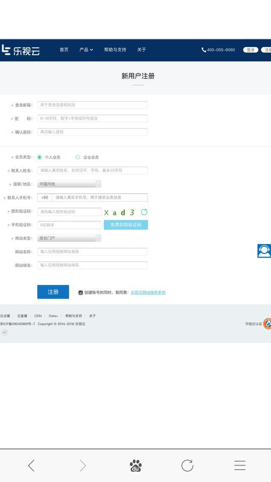This screenshot has height=482, width=271.
Task: Open the browser hamburger menu
Action: tap(240, 465)
